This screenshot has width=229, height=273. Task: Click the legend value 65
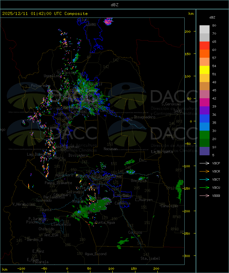click(x=214, y=42)
